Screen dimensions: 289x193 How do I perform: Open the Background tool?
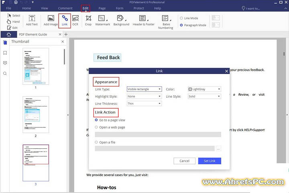click(x=121, y=21)
